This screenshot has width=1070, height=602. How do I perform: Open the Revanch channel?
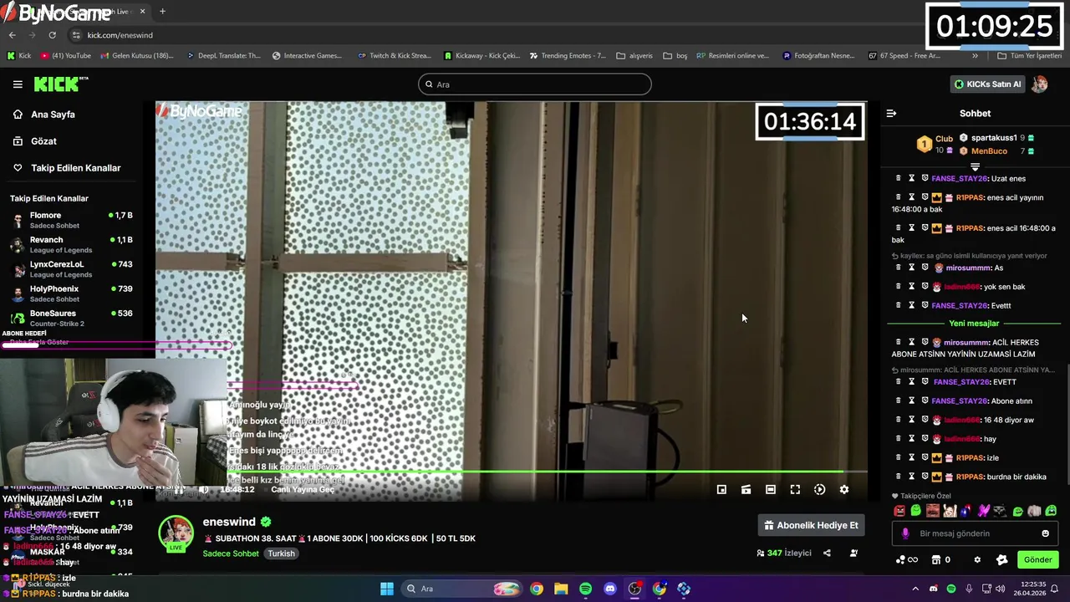point(71,244)
